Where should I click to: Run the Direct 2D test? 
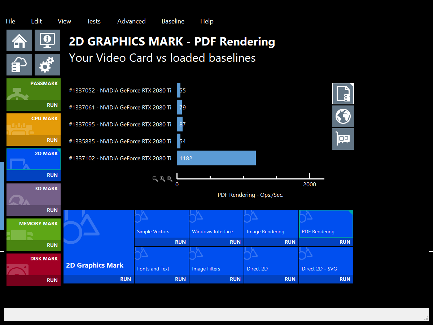coord(271,279)
